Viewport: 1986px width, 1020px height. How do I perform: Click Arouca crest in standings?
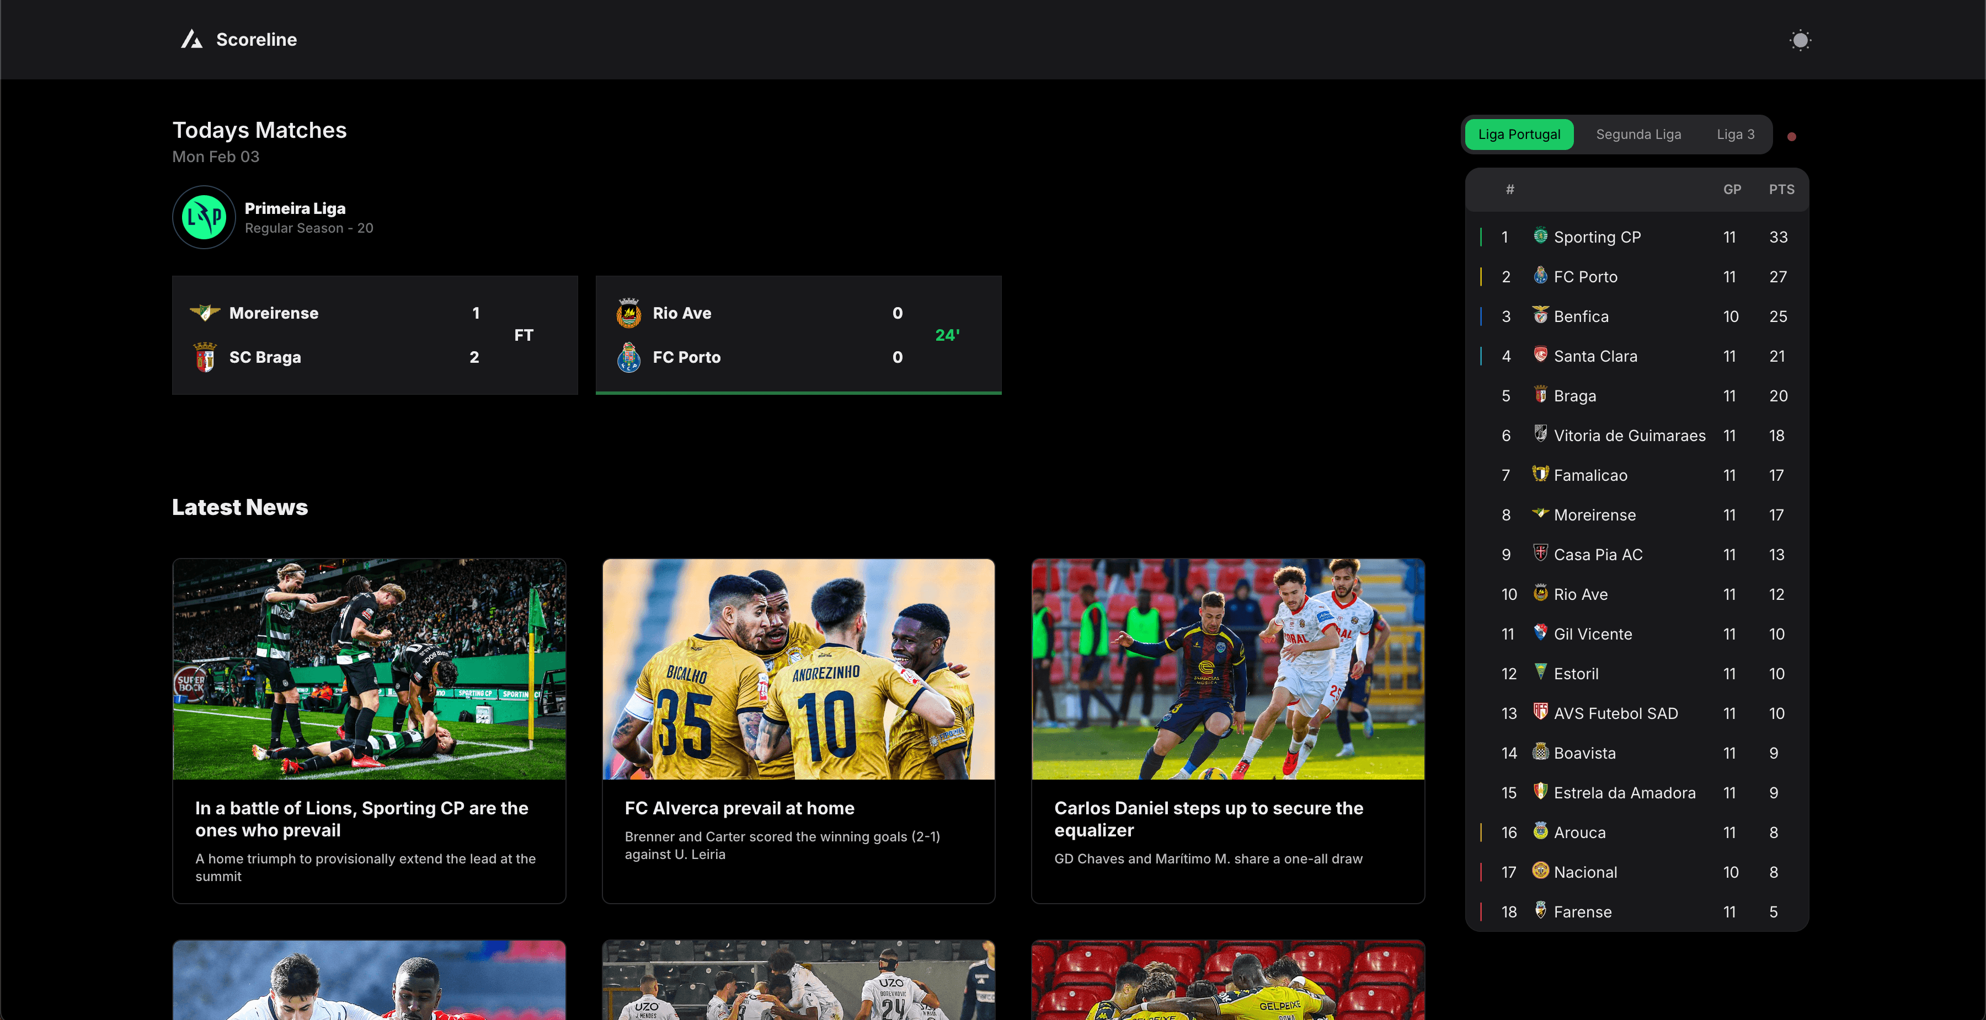click(1540, 830)
